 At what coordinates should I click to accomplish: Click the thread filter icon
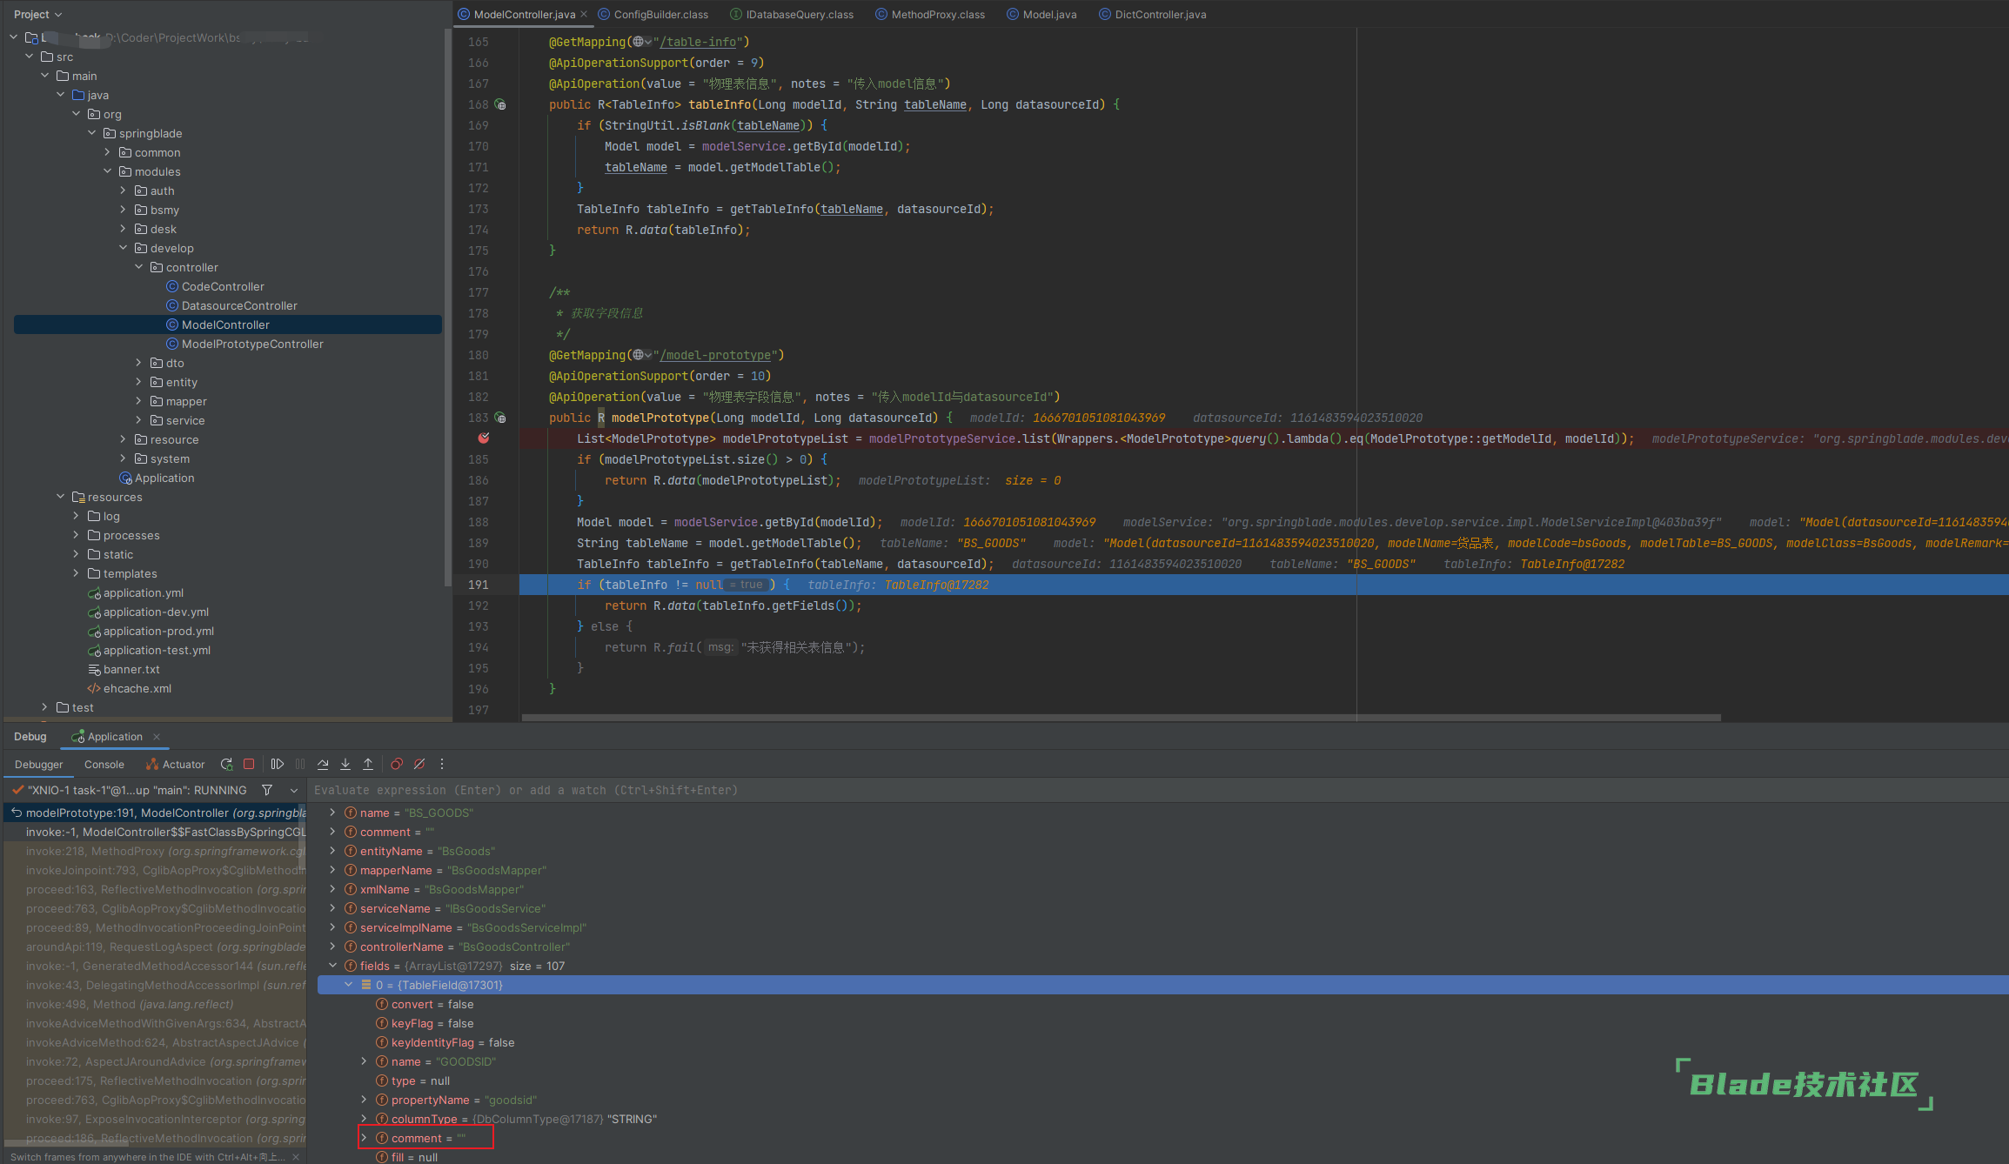[x=267, y=790]
